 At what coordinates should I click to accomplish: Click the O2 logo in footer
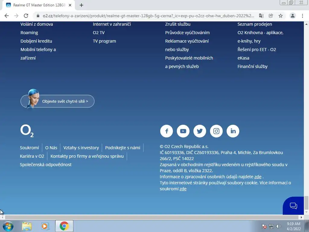pyautogui.click(x=27, y=131)
